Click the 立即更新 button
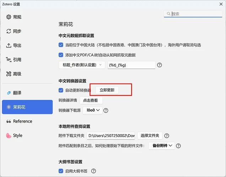The image size is (226, 177). 107,90
